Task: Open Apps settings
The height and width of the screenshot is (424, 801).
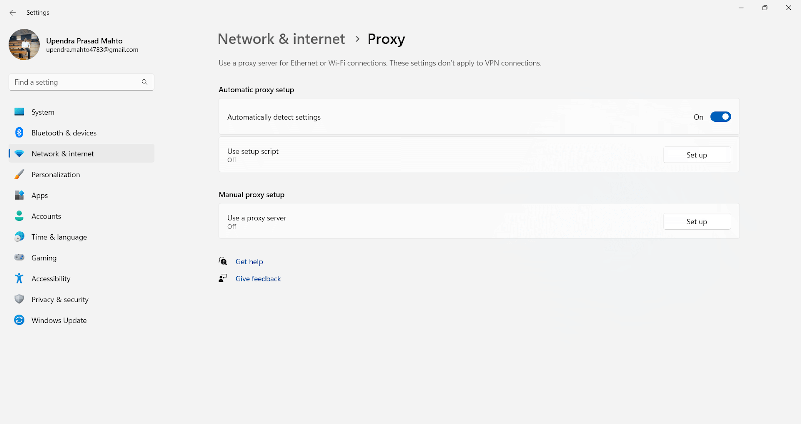Action: tap(40, 195)
